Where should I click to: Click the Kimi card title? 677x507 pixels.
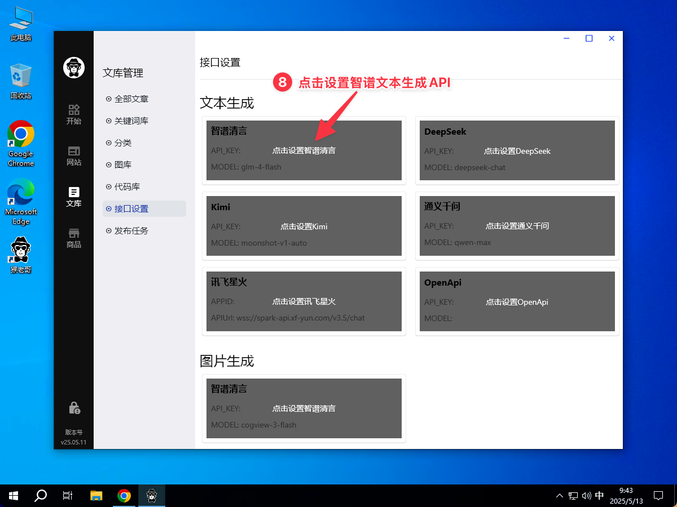221,207
